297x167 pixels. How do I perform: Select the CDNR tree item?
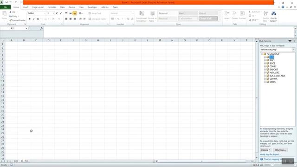click(x=272, y=66)
